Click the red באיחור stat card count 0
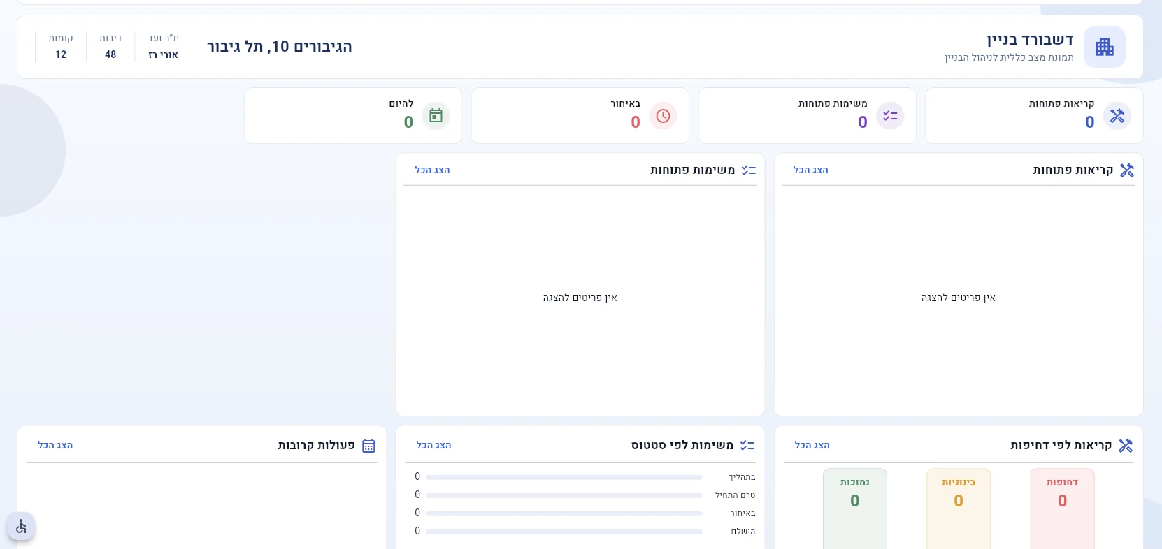The height and width of the screenshot is (549, 1162). click(636, 123)
